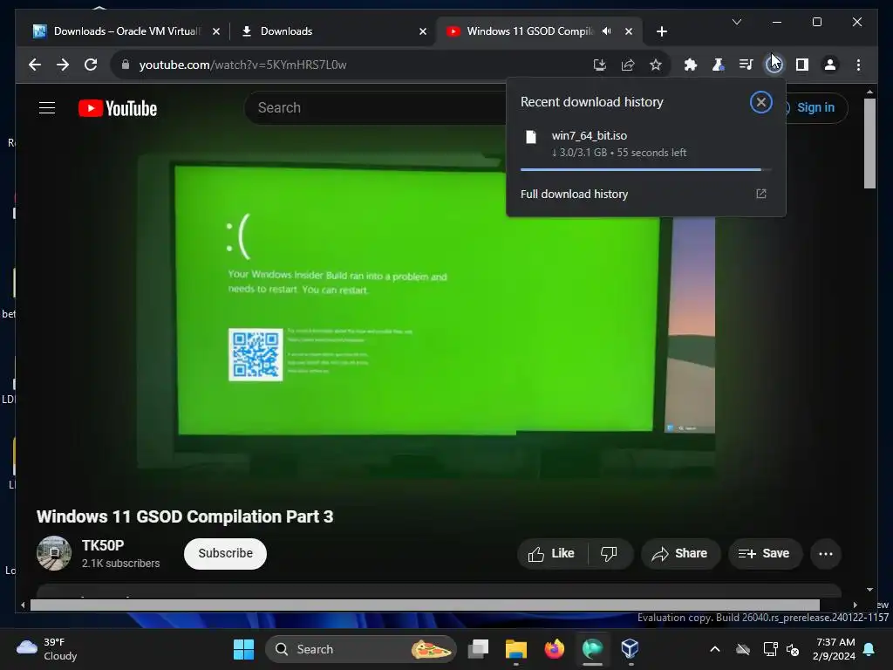893x670 pixels.
Task: View site info via the lock icon
Action: pyautogui.click(x=126, y=65)
